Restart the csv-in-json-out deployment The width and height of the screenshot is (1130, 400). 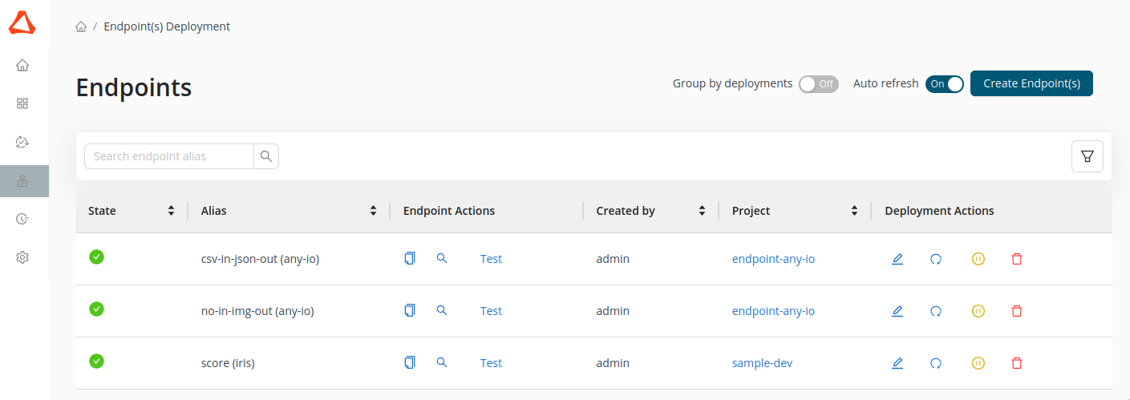pos(936,259)
